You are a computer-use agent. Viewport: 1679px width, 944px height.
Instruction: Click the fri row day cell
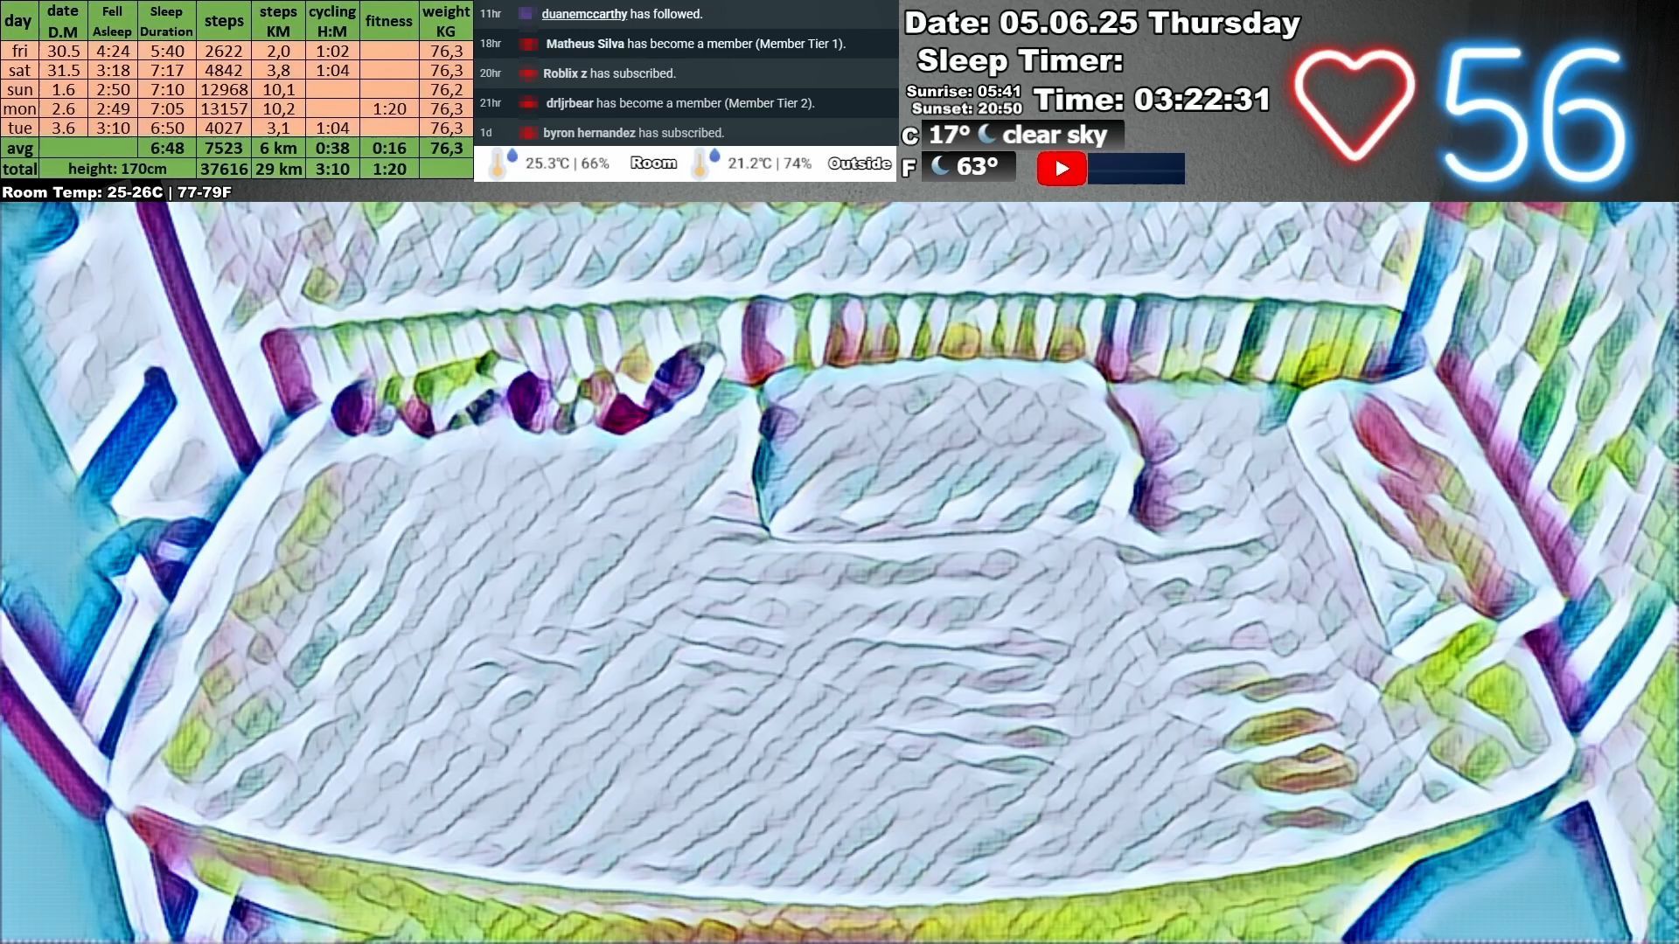(x=19, y=51)
